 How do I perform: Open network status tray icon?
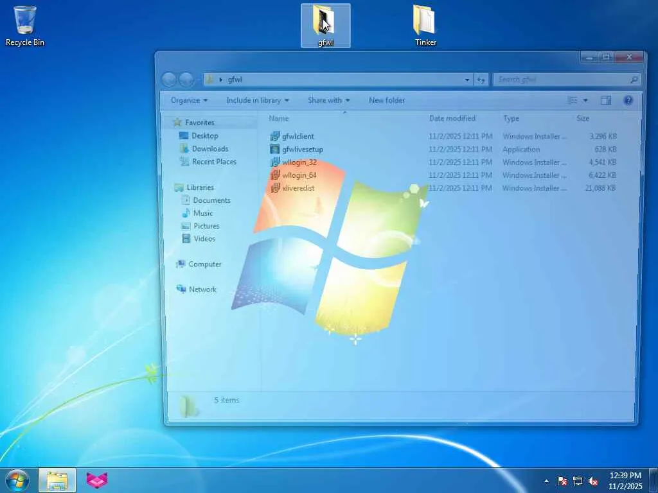[578, 481]
